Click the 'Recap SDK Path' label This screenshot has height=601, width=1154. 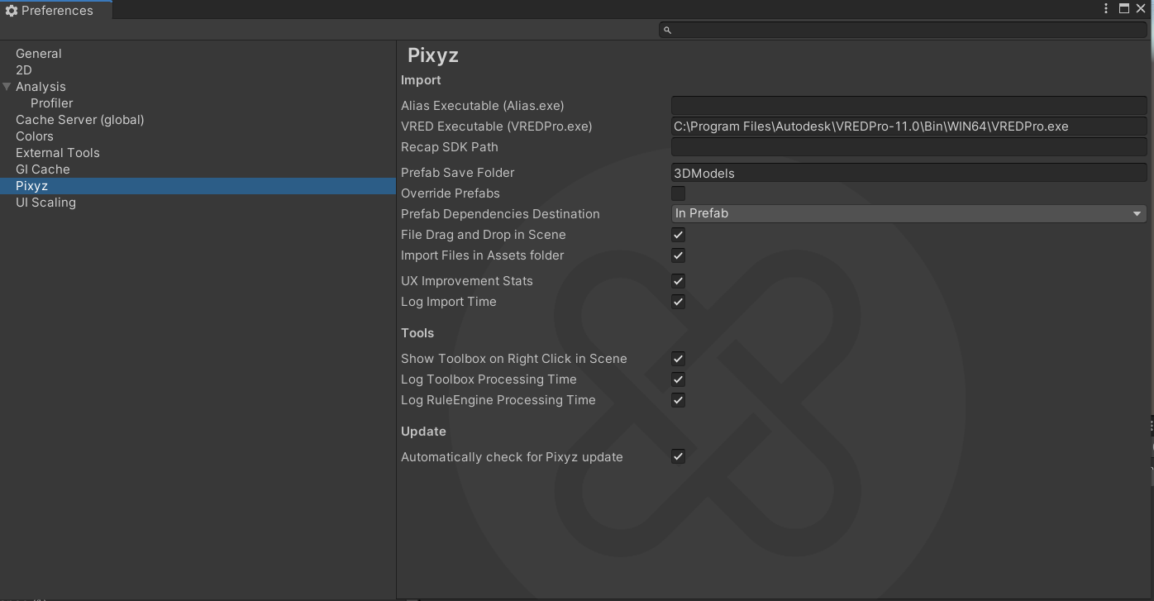[x=450, y=147]
